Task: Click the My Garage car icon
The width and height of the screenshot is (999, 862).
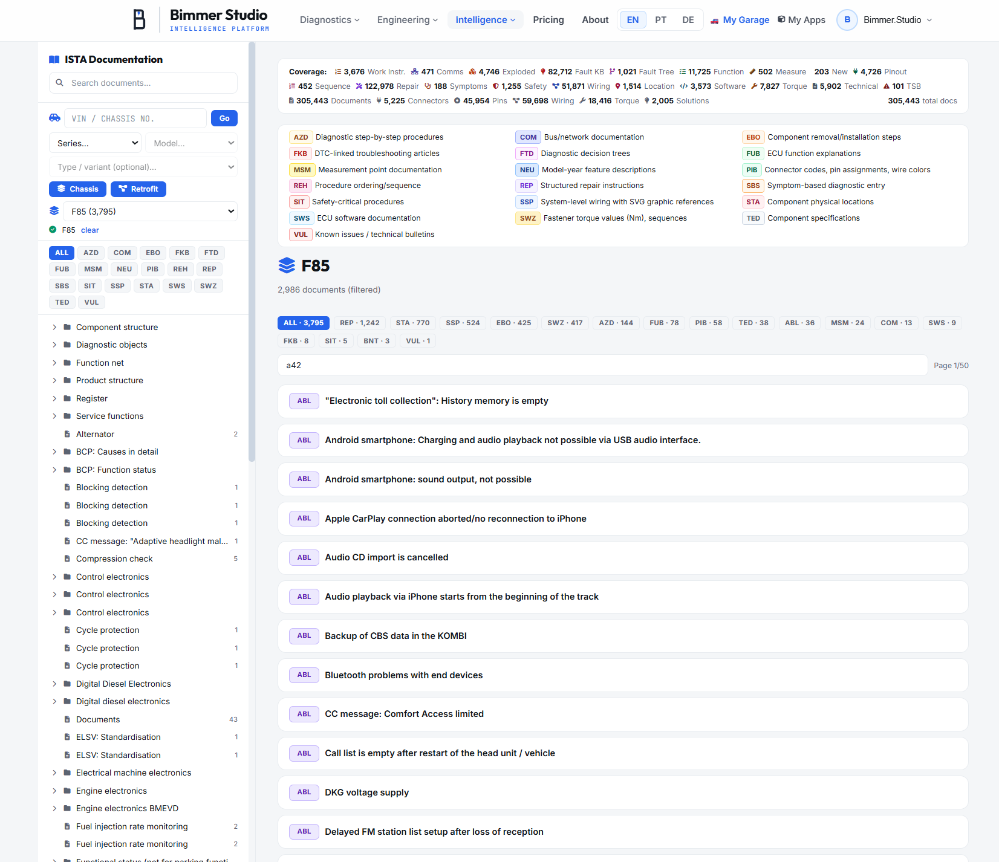Action: 715,21
